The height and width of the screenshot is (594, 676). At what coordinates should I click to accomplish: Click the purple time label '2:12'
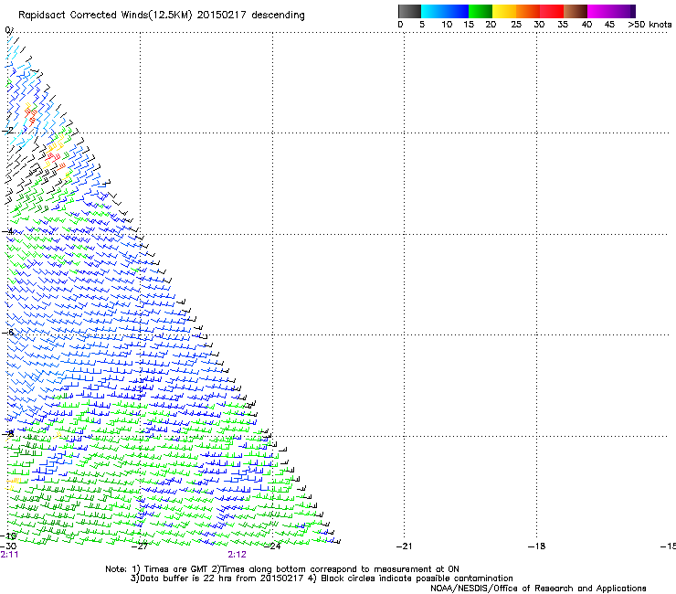(238, 555)
